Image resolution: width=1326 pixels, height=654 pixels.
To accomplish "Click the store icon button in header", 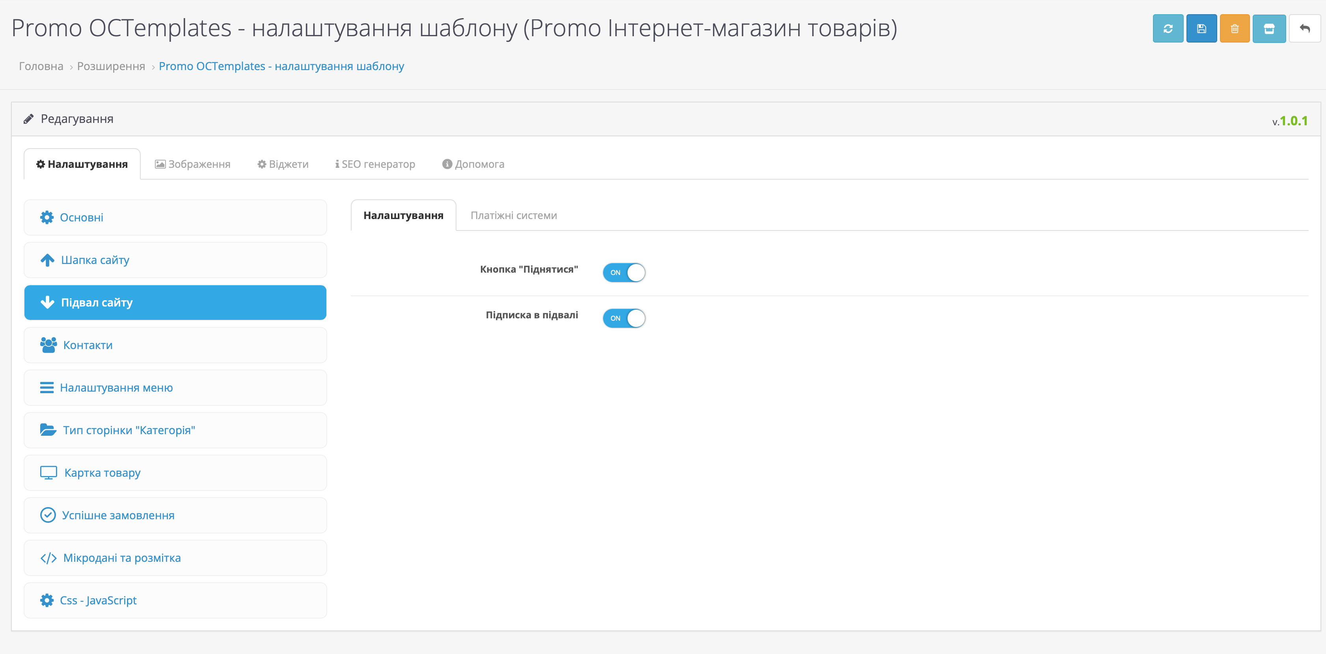I will (x=1269, y=29).
